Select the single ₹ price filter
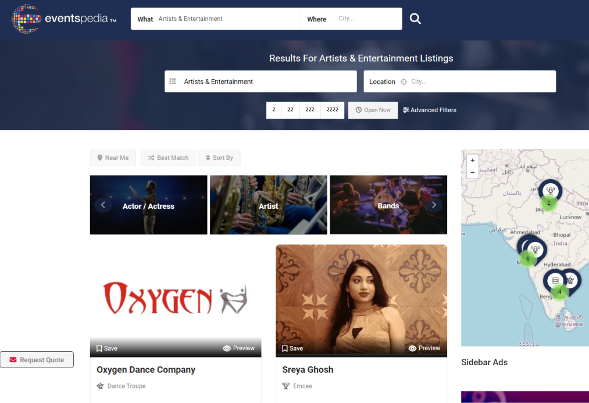The image size is (589, 403). tap(273, 110)
